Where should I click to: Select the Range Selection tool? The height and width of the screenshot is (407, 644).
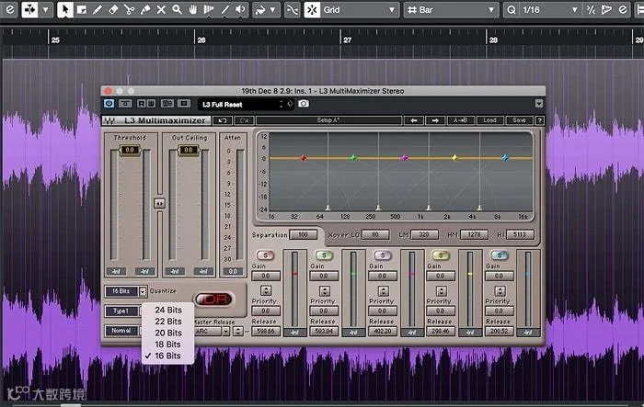point(81,9)
